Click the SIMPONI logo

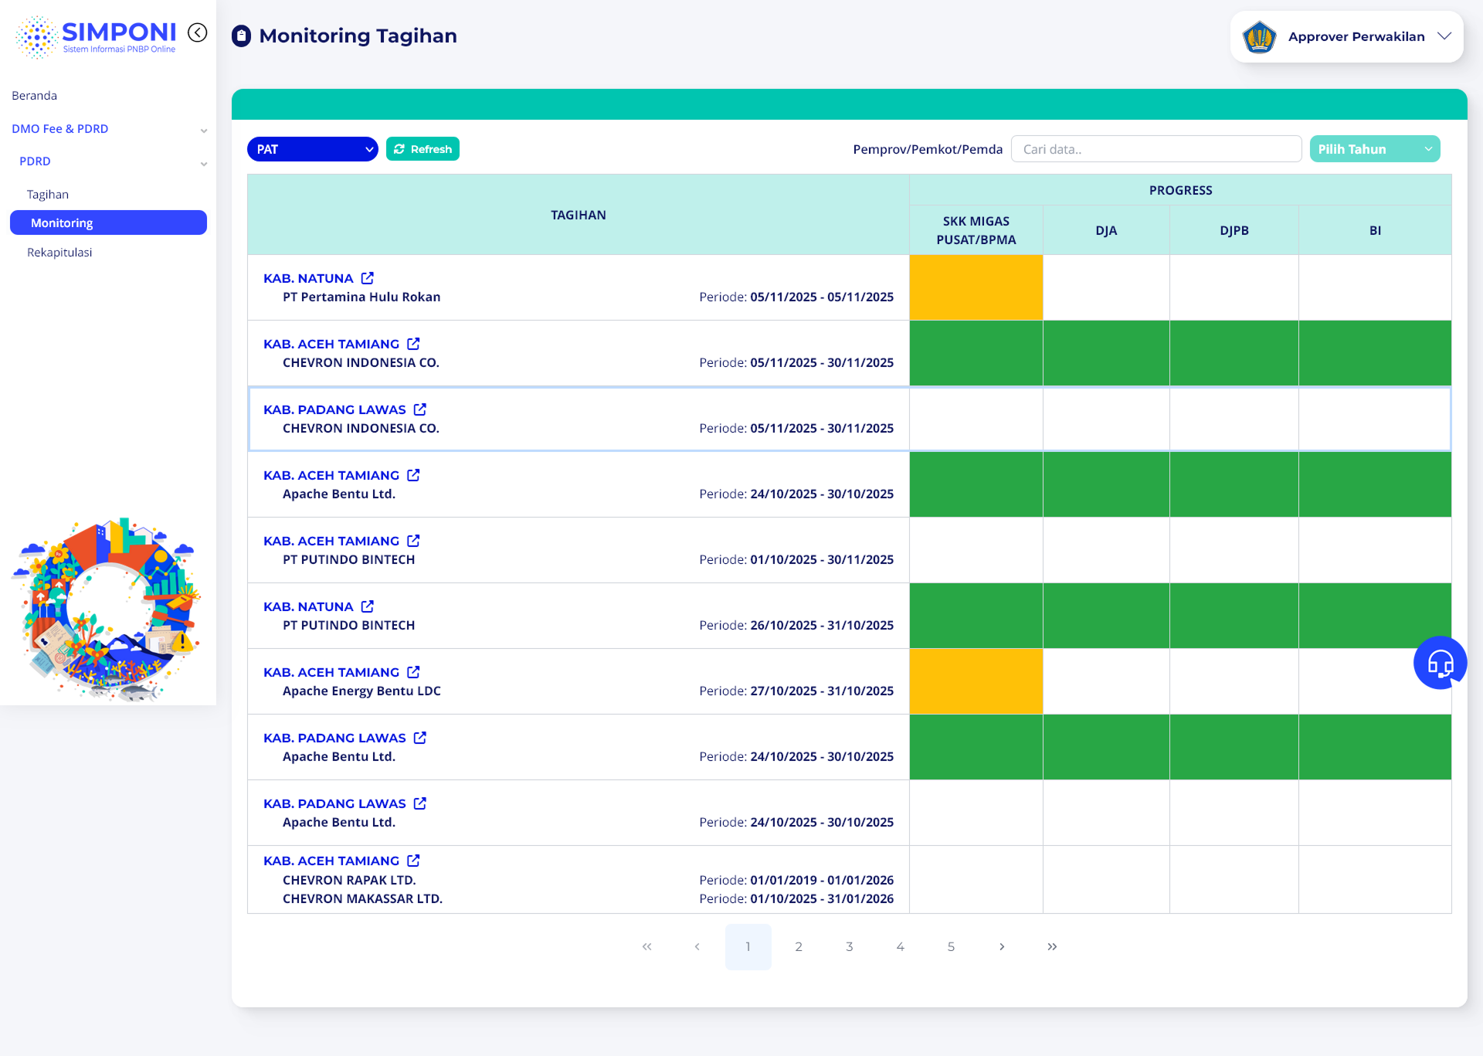click(x=96, y=36)
